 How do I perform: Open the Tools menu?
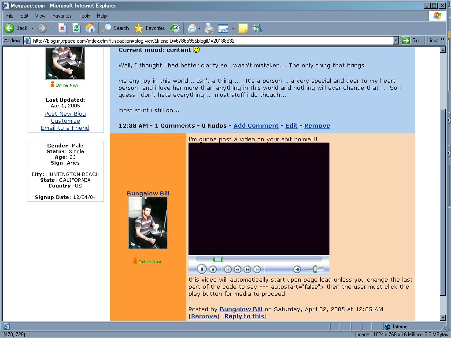pyautogui.click(x=84, y=16)
